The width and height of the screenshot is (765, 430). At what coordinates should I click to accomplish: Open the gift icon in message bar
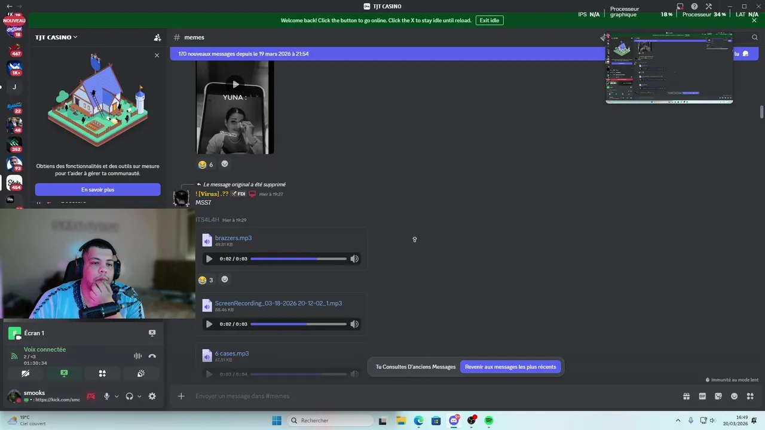[686, 396]
